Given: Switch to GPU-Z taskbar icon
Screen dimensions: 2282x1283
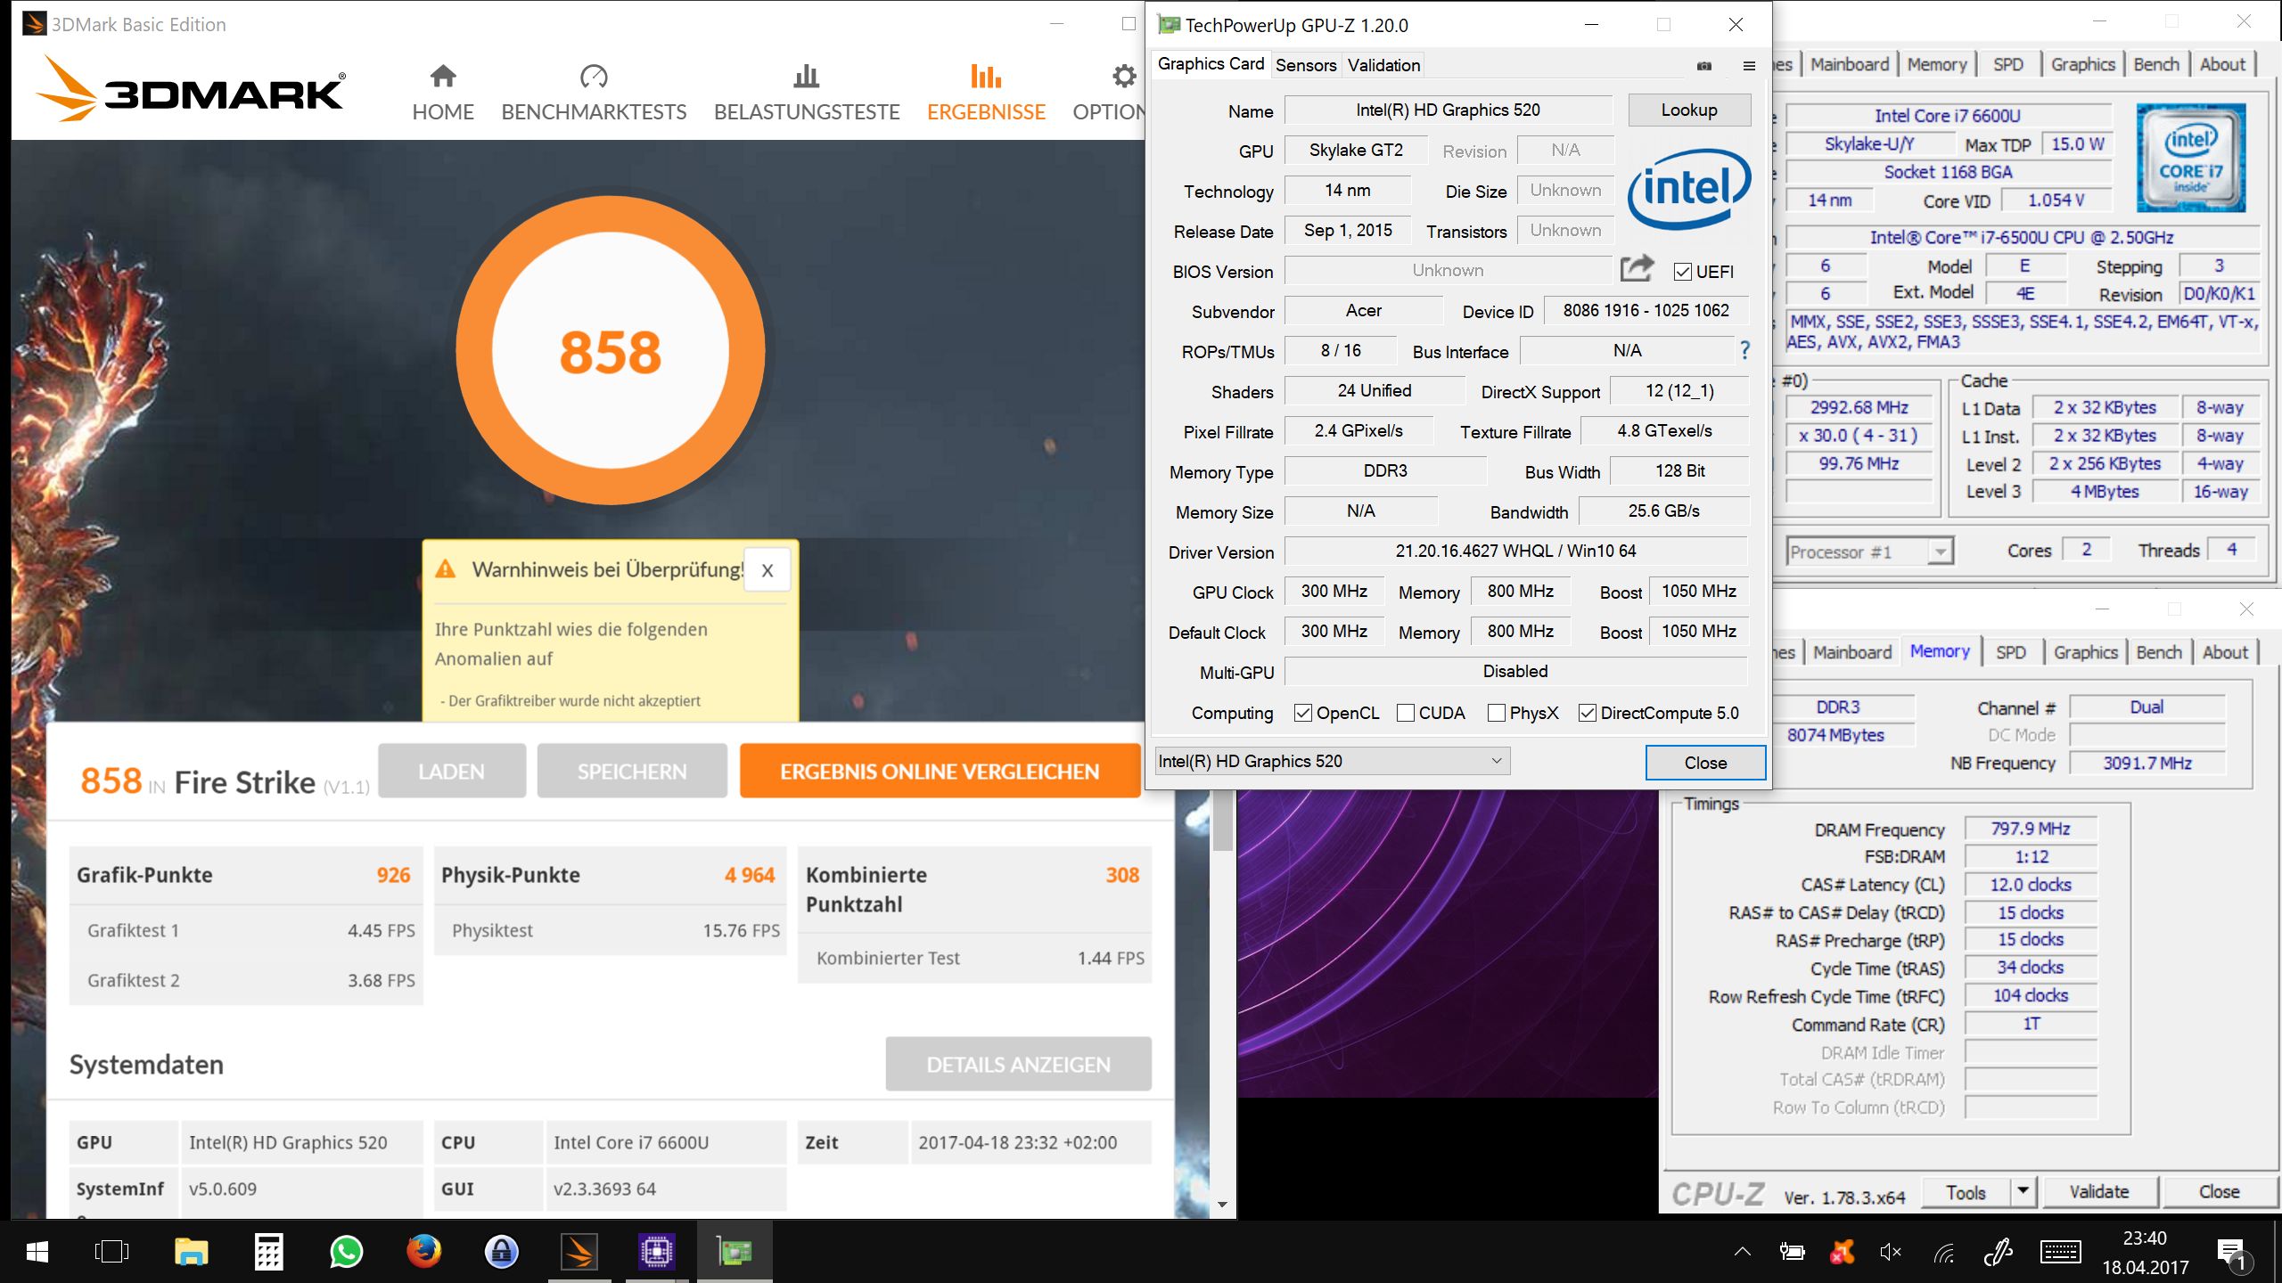Looking at the screenshot, I should [x=735, y=1252].
